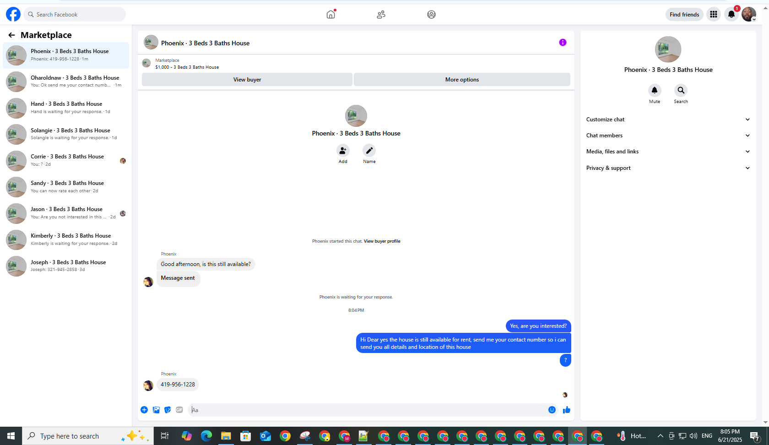Open the View buyer profile link

click(x=382, y=241)
